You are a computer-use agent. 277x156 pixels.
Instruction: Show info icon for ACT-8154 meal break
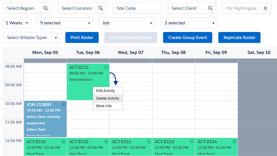tap(235, 141)
